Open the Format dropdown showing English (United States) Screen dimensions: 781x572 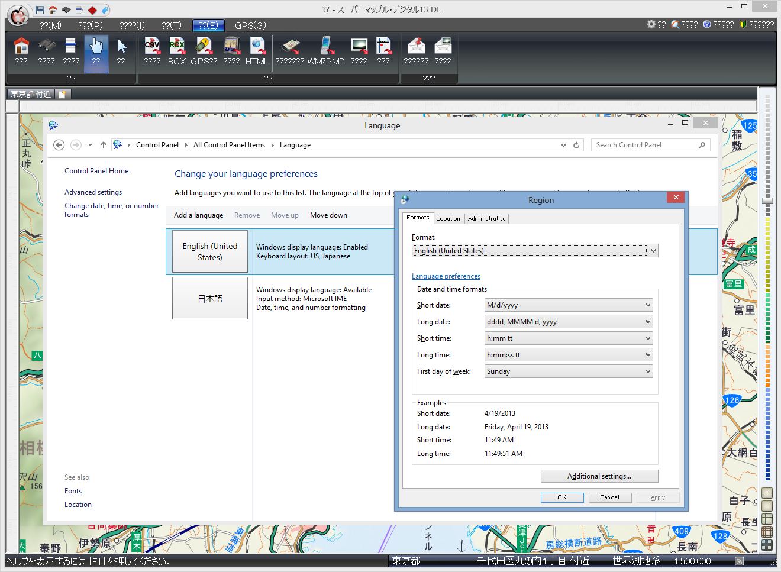point(535,251)
